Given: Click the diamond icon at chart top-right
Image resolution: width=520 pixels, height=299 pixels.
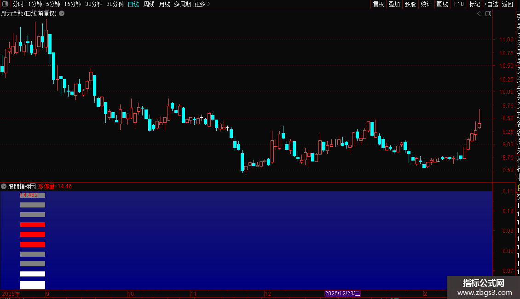Looking at the screenshot, I should (480, 14).
